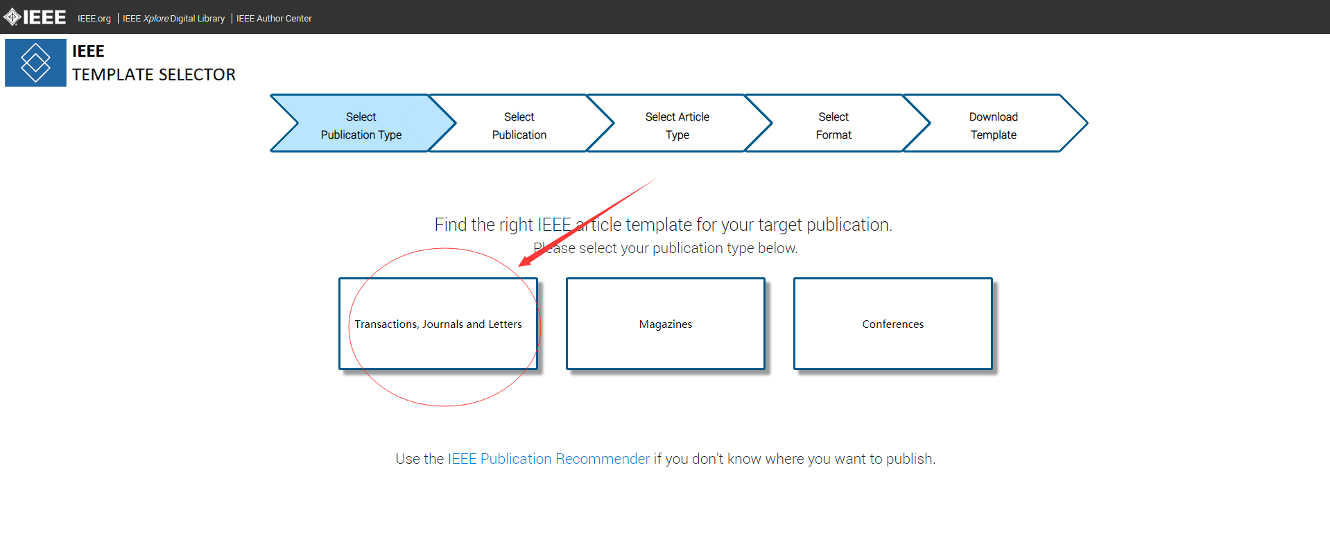The width and height of the screenshot is (1330, 540).
Task: Open the IEEE.org link
Action: (94, 19)
